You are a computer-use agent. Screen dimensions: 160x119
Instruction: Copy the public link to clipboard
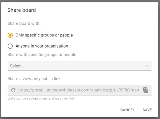[x=146, y=90]
